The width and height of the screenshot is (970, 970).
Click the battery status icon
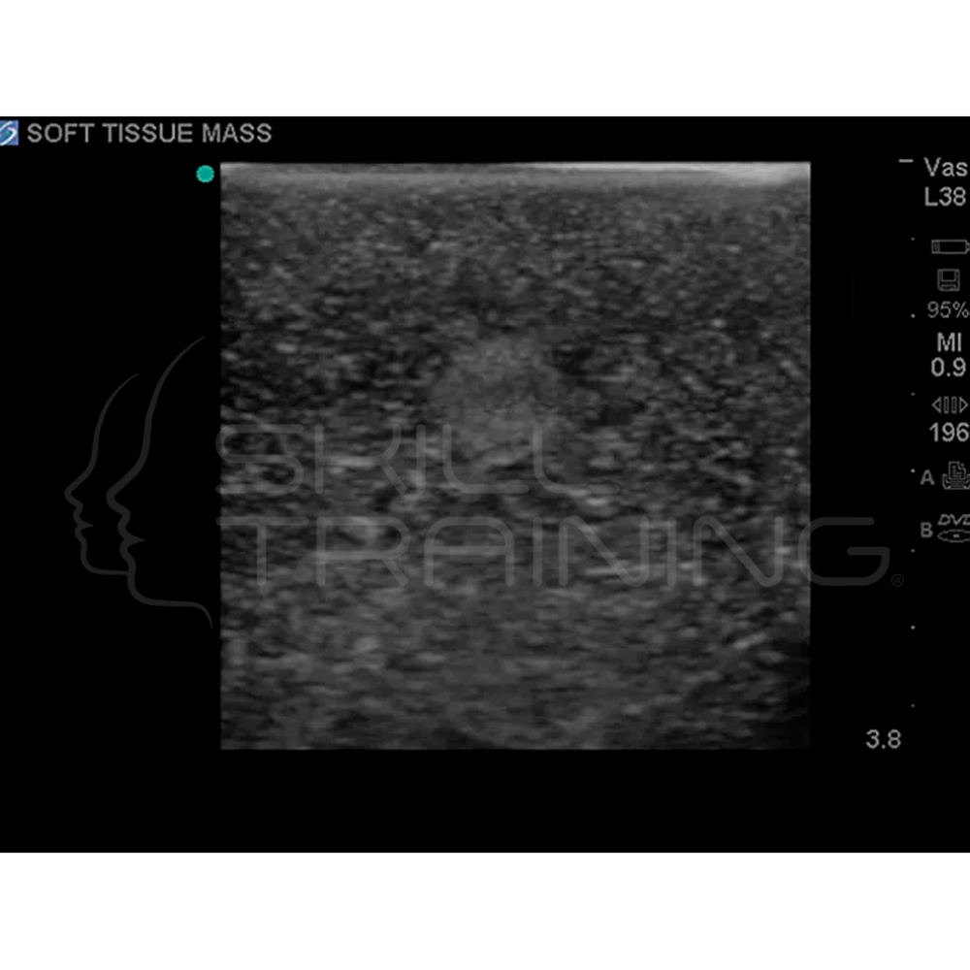[x=950, y=246]
